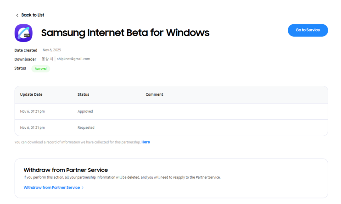The width and height of the screenshot is (341, 204).
Task: Click the Comment column header
Action: click(154, 94)
